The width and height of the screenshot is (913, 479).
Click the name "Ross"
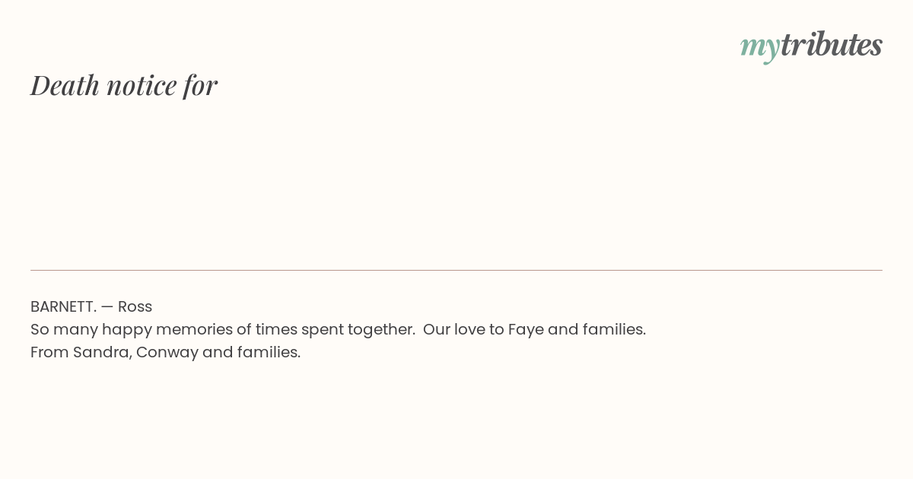click(x=135, y=306)
